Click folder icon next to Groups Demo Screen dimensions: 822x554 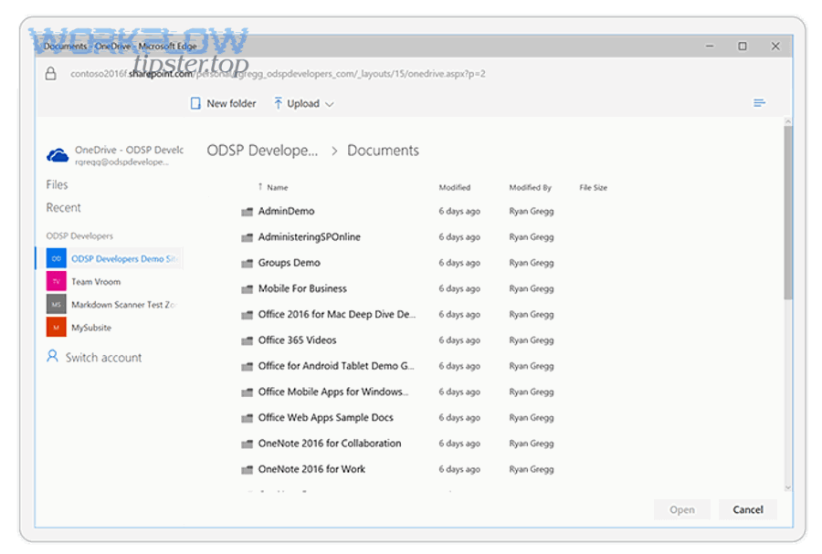click(x=247, y=264)
